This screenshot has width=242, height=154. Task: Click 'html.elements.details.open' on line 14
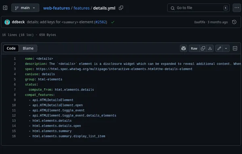point(56,126)
